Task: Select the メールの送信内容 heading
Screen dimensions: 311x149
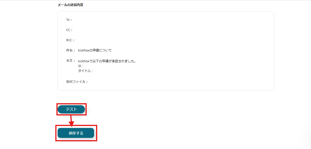Action: (x=70, y=5)
